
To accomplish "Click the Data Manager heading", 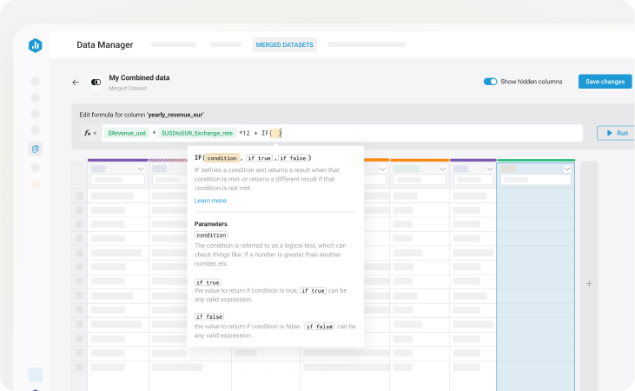I will coord(104,44).
